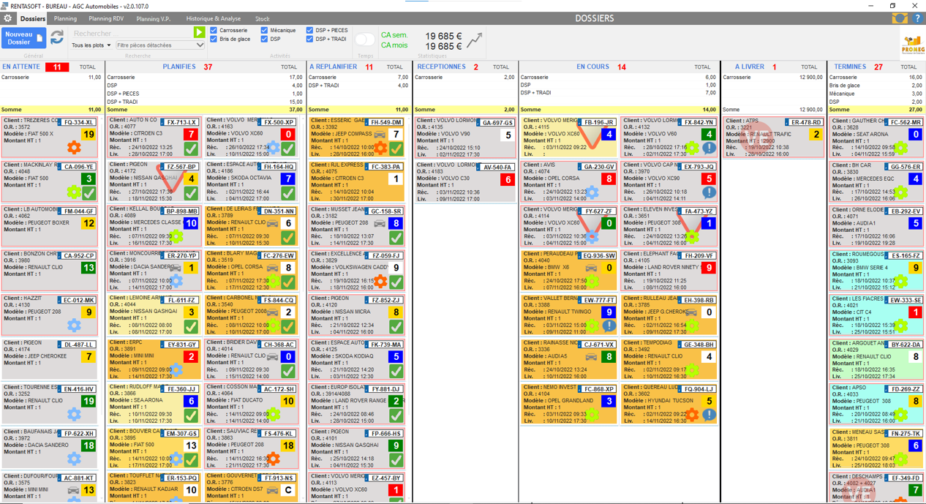926x504 pixels.
Task: Toggle the Bris de glace checkbox
Action: (214, 40)
